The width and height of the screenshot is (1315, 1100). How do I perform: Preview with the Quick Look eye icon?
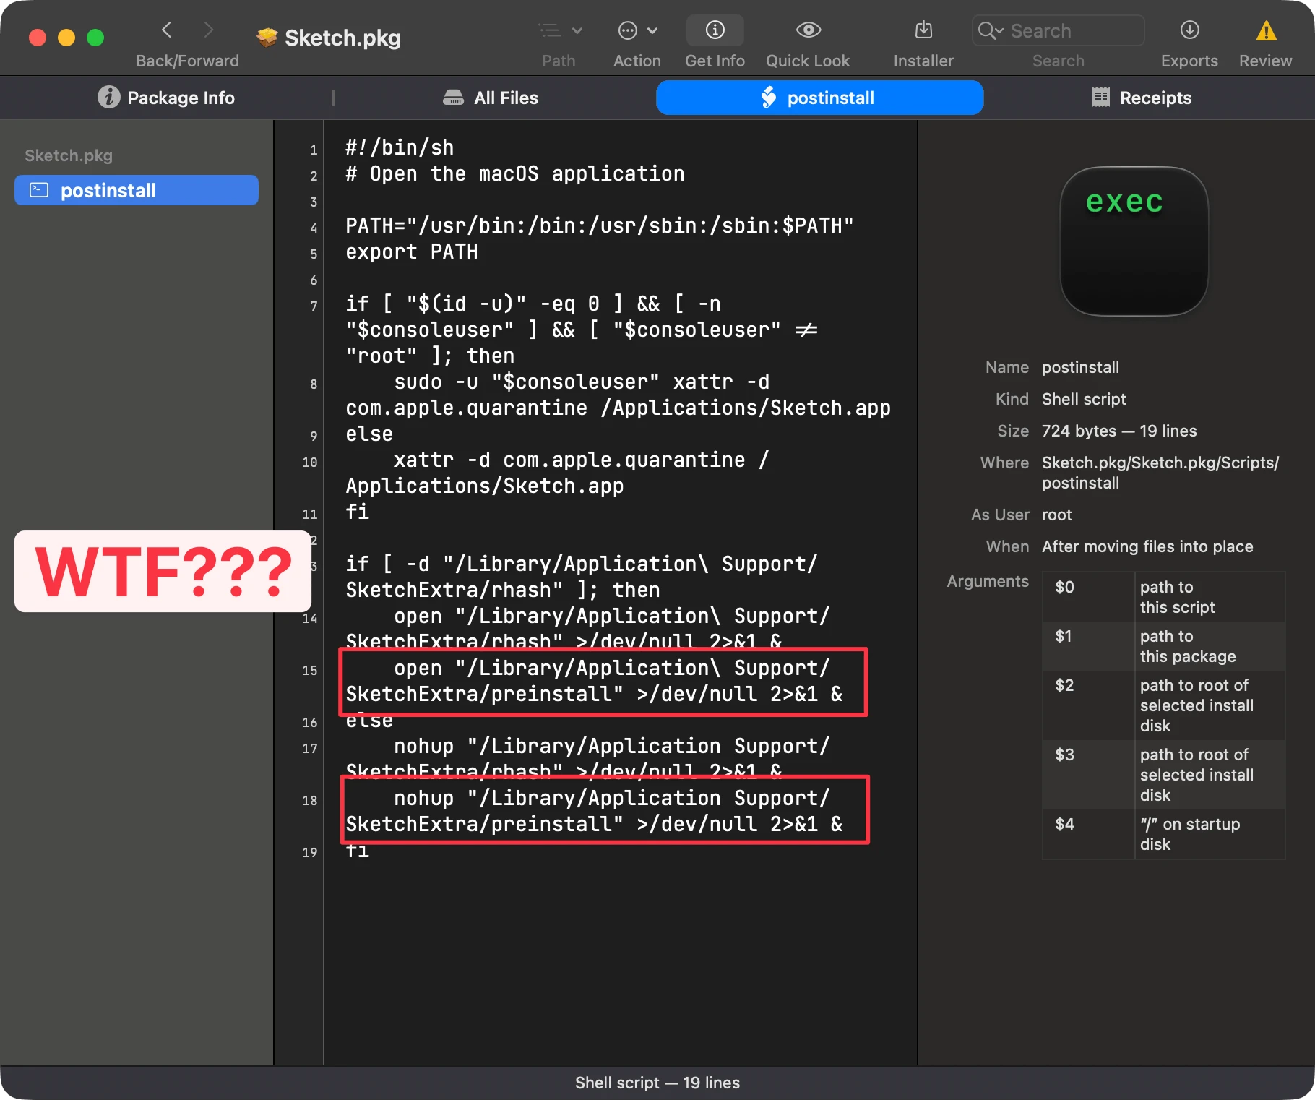click(x=809, y=30)
